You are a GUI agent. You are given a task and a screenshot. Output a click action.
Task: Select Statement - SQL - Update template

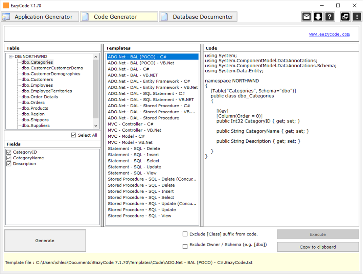153,167
